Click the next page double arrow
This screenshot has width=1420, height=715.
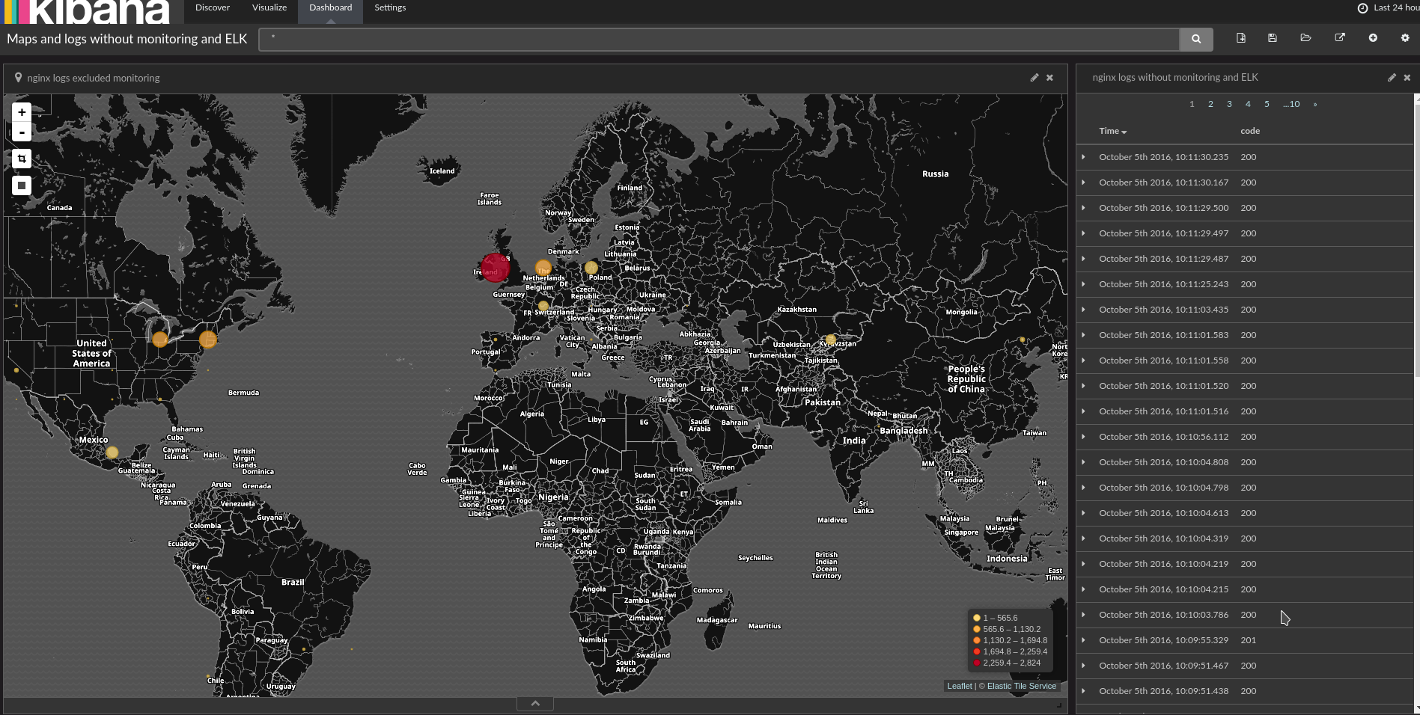1315,104
